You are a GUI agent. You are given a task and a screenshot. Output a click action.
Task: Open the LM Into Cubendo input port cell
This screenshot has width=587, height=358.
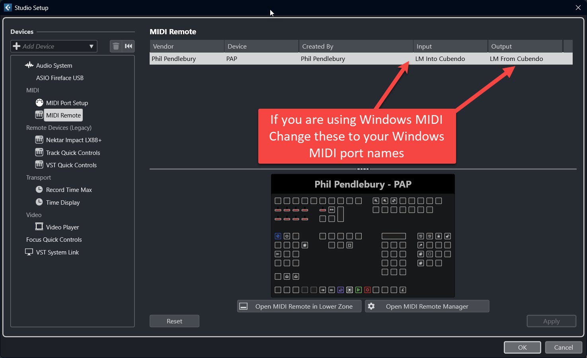[450, 59]
